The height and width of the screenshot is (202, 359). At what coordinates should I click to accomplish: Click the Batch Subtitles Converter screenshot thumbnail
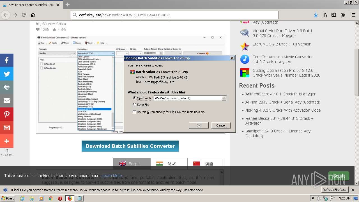130,84
